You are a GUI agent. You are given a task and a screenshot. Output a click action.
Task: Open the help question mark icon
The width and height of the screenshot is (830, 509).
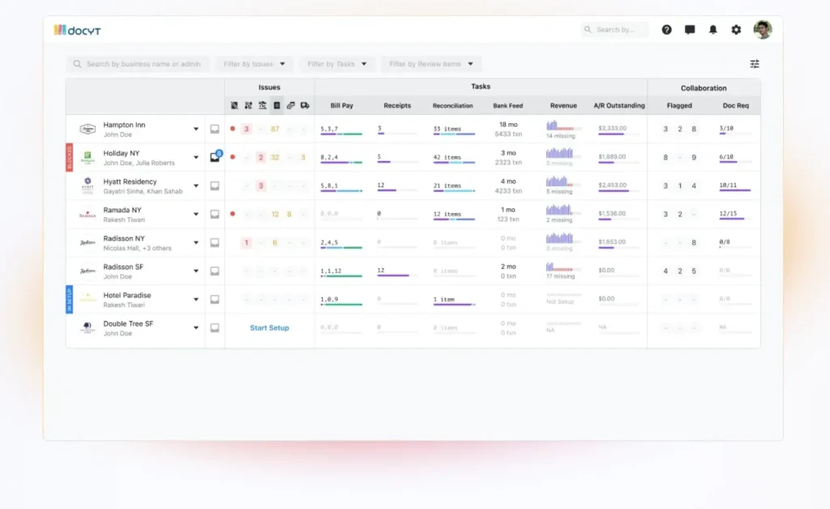[666, 30]
